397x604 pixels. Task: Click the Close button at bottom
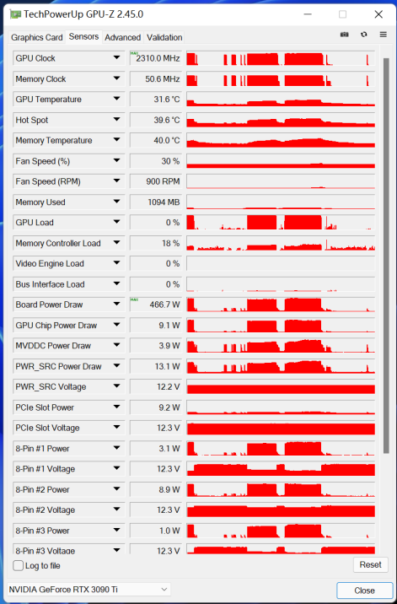coord(364,591)
